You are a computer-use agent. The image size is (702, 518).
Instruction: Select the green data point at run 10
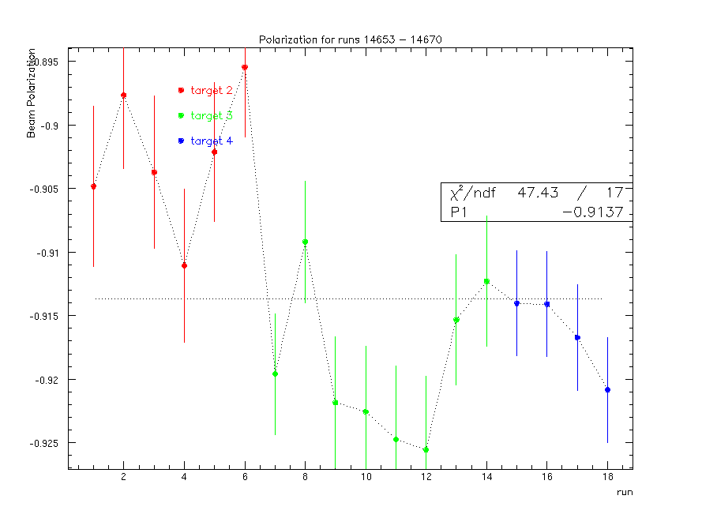click(366, 412)
